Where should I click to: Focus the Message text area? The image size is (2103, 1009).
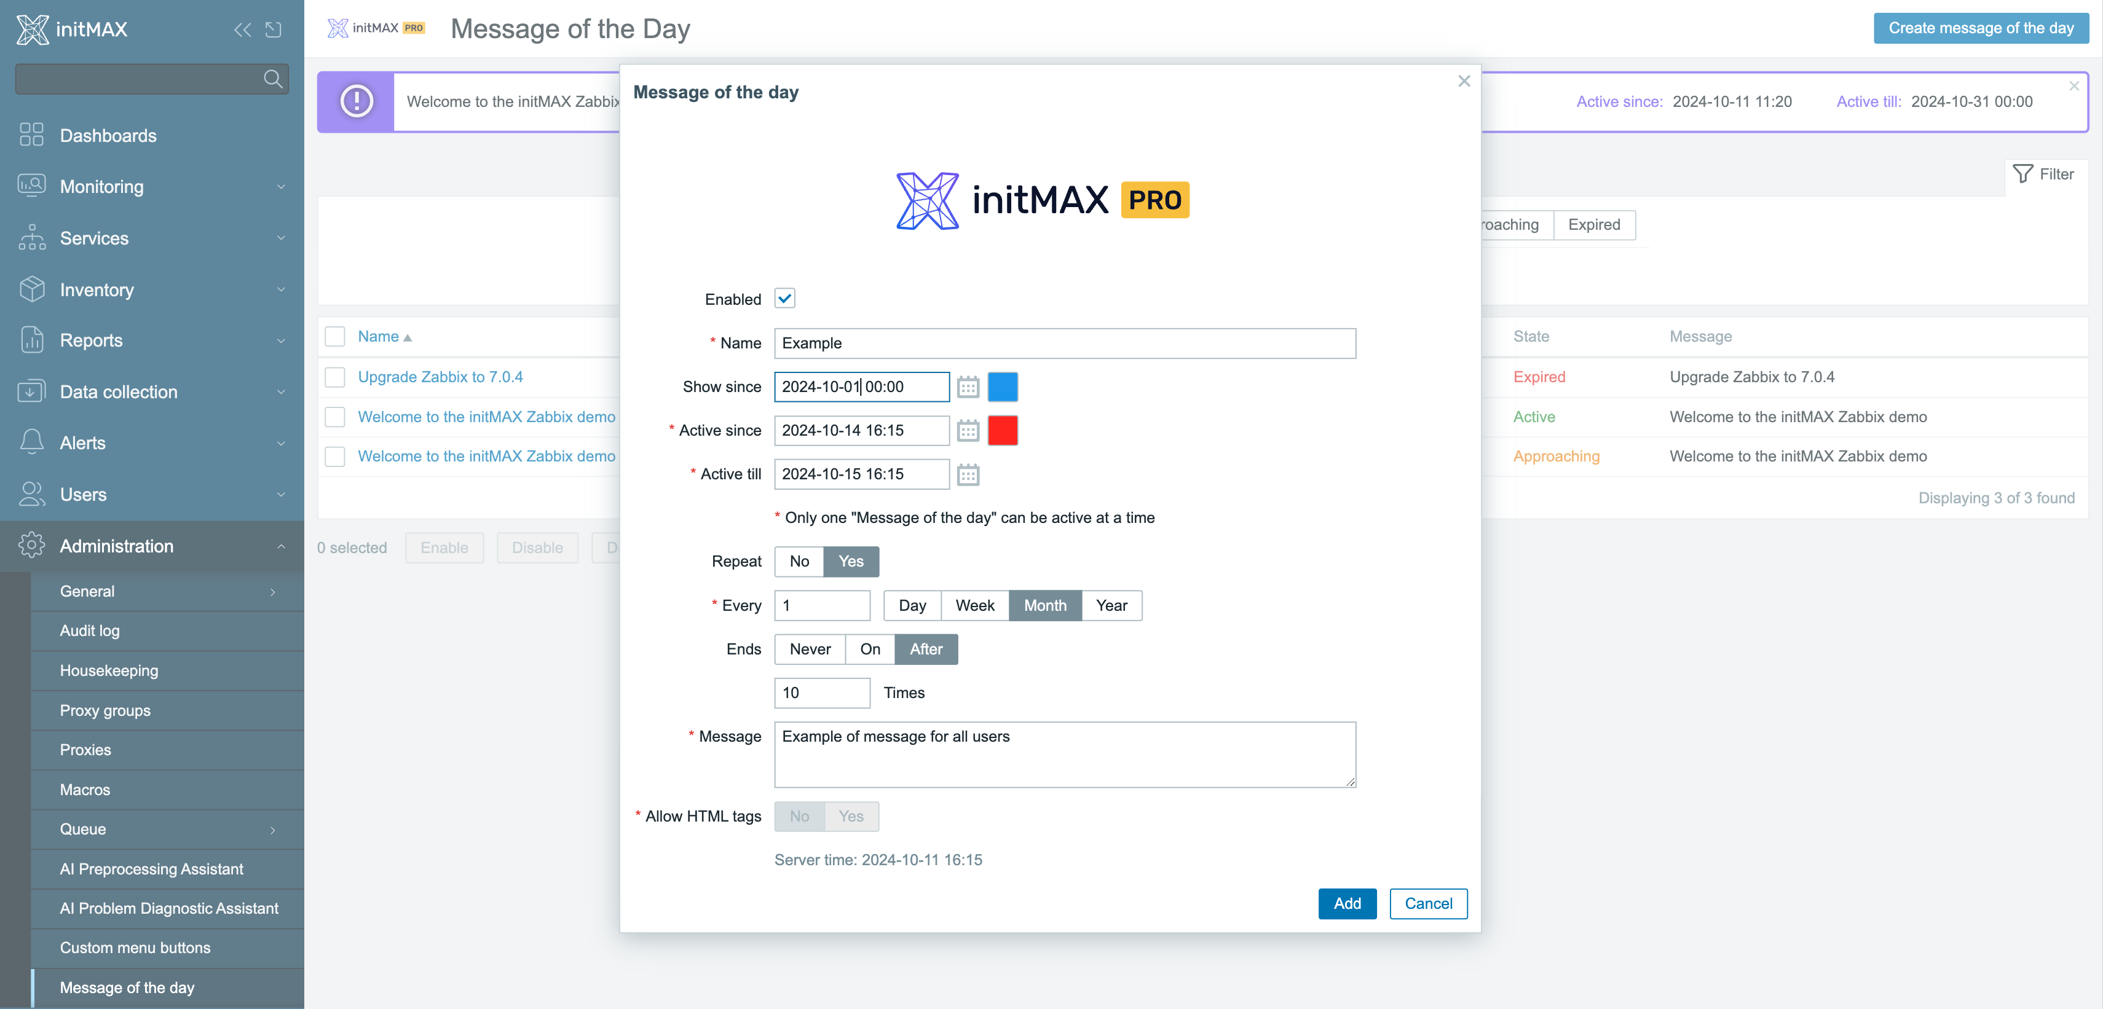click(x=1065, y=755)
